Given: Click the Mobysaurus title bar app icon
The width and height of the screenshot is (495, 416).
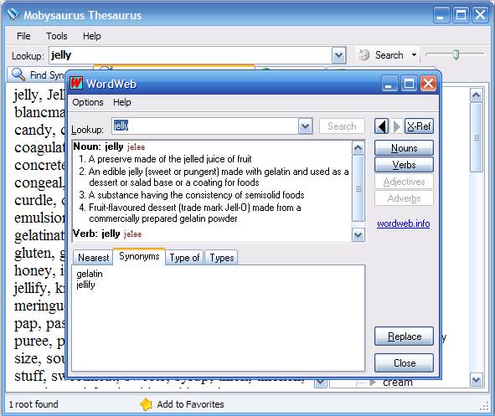Looking at the screenshot, I should (13, 14).
